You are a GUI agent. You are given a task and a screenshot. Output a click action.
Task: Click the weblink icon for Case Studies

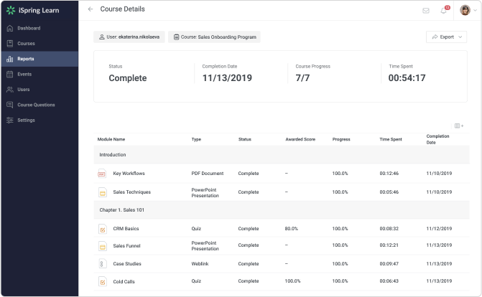103,264
